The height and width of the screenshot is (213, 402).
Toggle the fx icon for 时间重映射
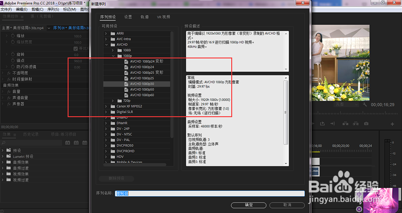coord(9,79)
